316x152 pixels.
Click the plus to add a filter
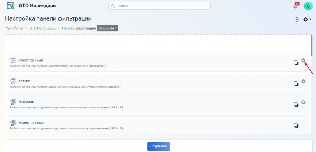coord(158,44)
